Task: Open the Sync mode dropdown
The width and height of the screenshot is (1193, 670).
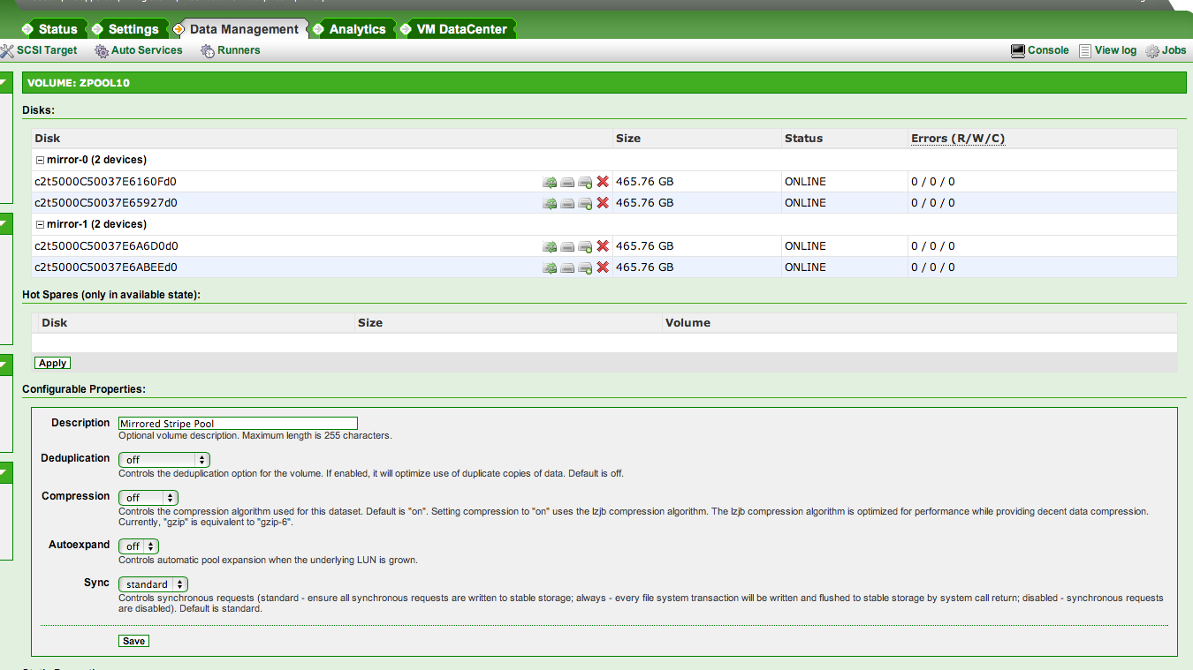Action: click(153, 584)
